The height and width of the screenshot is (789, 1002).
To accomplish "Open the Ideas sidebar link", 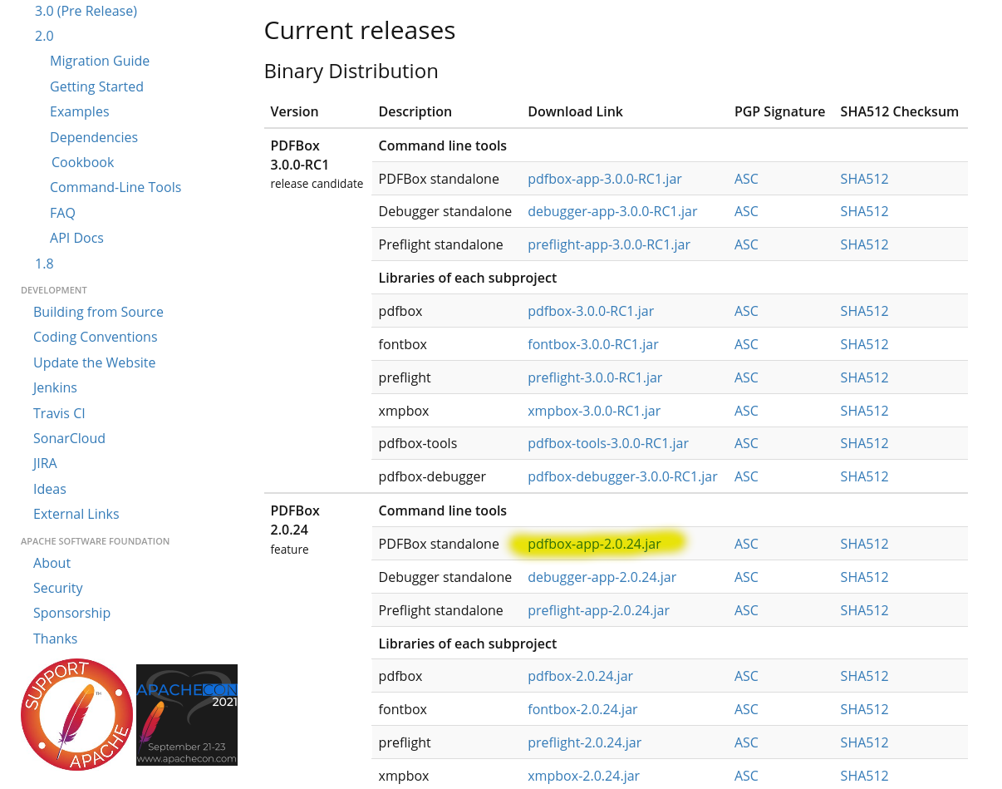I will [x=50, y=489].
